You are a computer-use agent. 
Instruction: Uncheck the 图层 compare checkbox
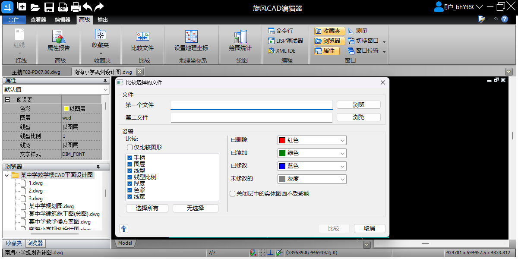(x=129, y=164)
